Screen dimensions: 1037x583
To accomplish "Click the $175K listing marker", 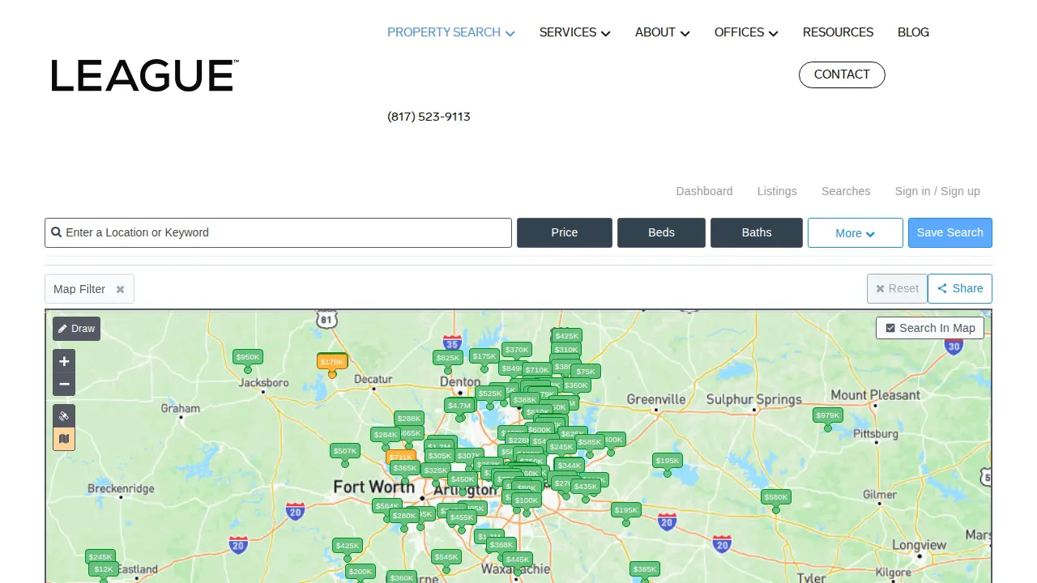I will (x=484, y=356).
